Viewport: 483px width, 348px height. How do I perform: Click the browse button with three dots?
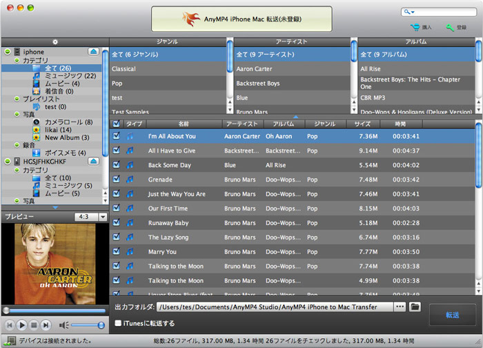tap(400, 307)
